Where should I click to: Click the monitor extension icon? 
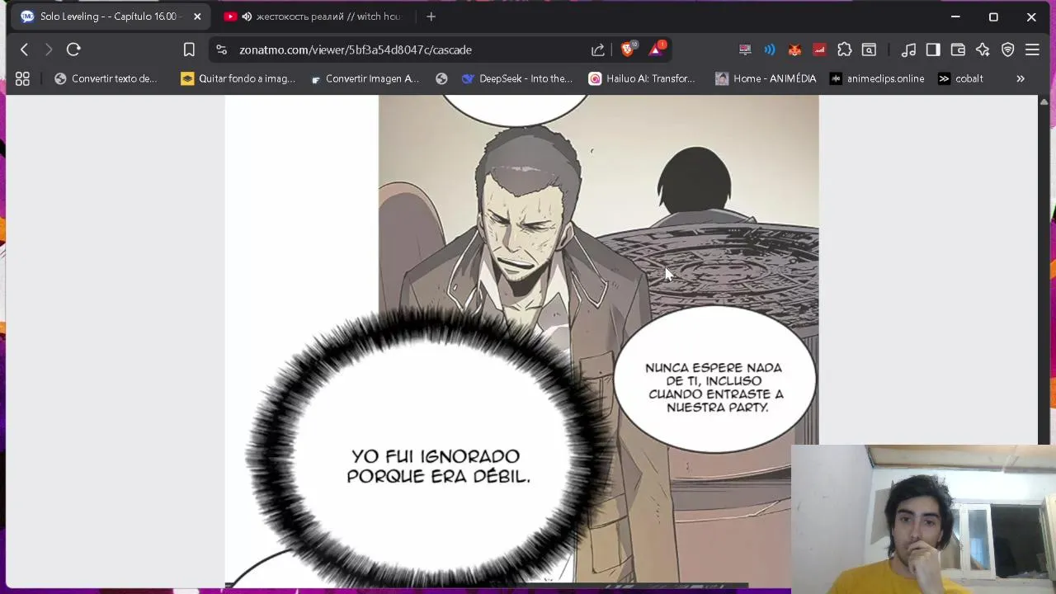(x=745, y=49)
